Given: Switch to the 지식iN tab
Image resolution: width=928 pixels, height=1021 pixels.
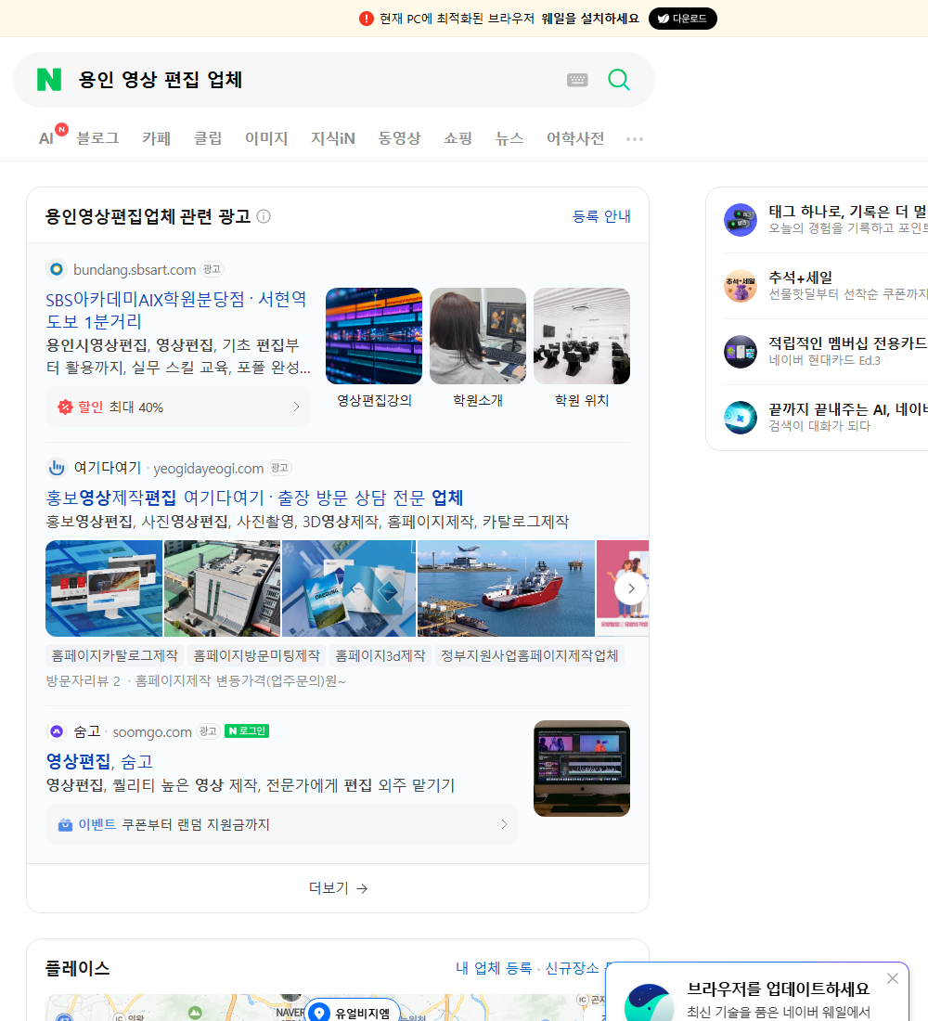Looking at the screenshot, I should click(x=333, y=138).
